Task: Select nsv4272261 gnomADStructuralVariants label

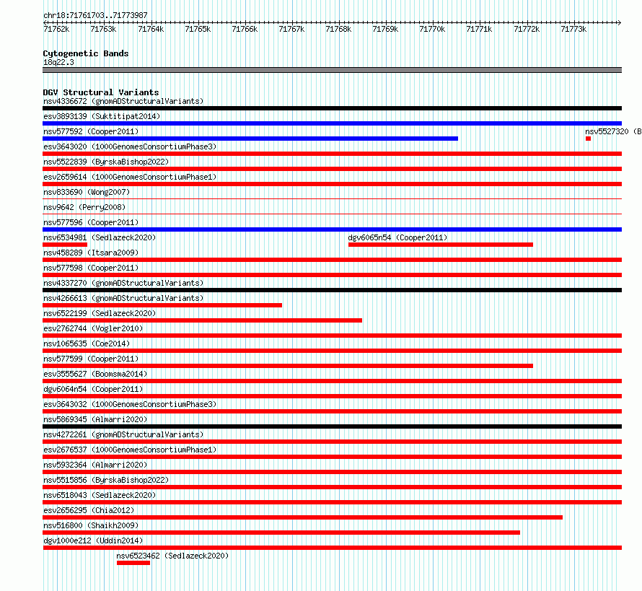Action: [123, 434]
